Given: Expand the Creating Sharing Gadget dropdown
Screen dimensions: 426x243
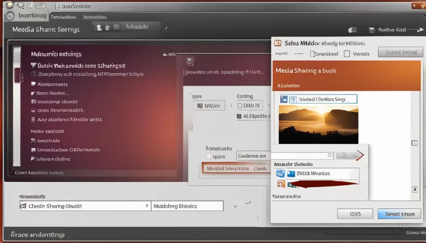Looking at the screenshot, I should point(146,206).
